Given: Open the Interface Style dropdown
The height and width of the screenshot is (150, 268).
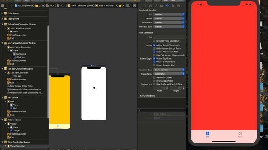Looking at the screenshot, I should click(x=169, y=27).
